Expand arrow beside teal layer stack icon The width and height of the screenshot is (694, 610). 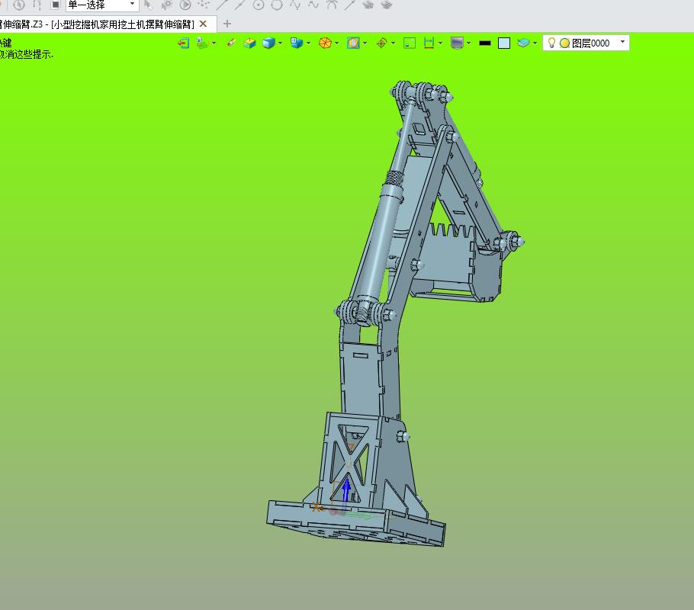tap(535, 43)
